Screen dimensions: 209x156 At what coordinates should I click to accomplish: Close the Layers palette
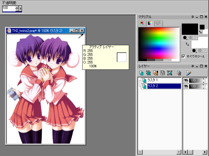[206, 66]
